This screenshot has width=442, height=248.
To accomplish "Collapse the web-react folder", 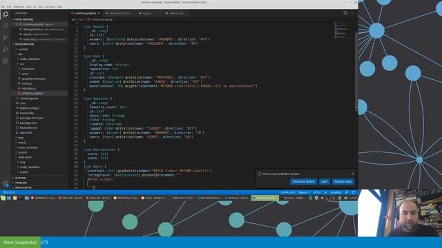I will coord(25,157).
